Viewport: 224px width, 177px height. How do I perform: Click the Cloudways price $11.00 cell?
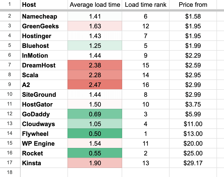pos(193,124)
